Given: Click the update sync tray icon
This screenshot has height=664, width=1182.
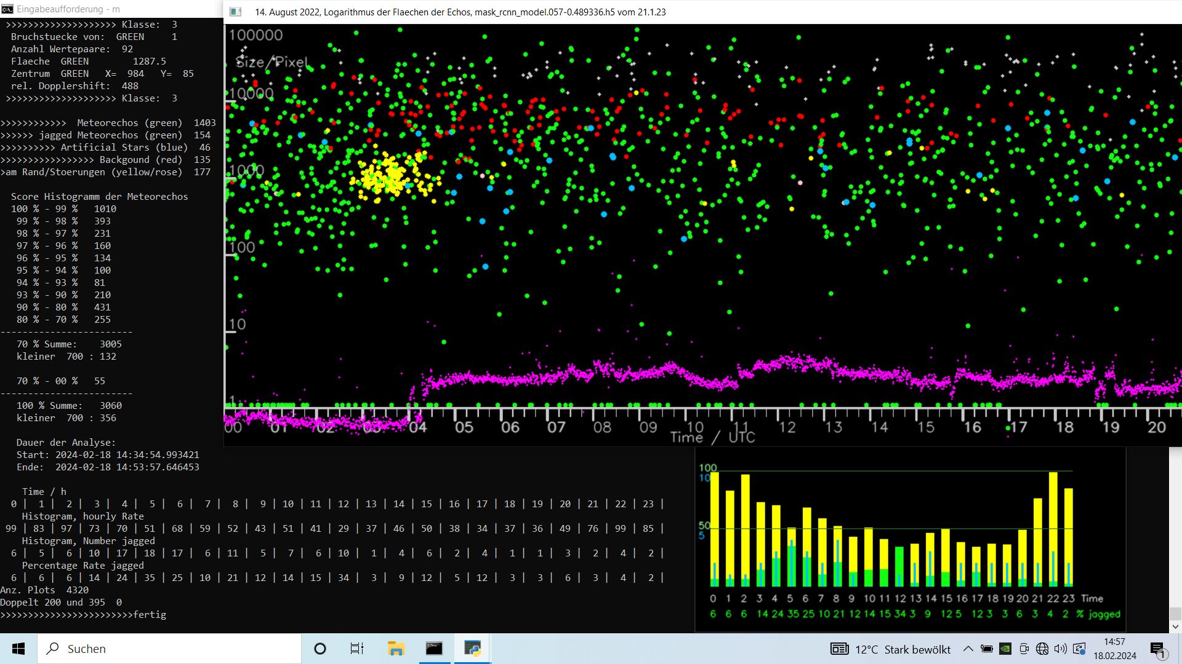Looking at the screenshot, I should point(1079,649).
